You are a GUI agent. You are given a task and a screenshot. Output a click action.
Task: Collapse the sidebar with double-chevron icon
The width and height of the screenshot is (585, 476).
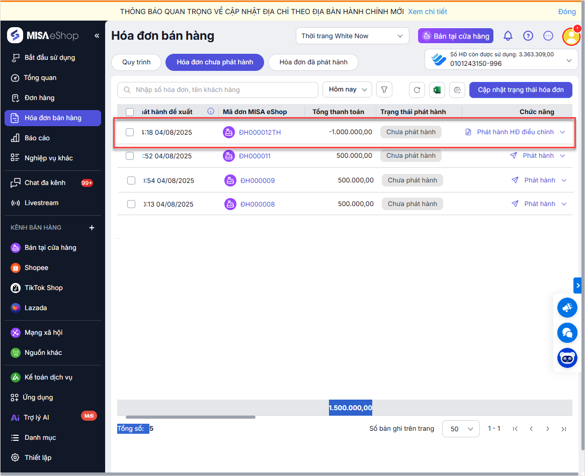[x=97, y=36]
